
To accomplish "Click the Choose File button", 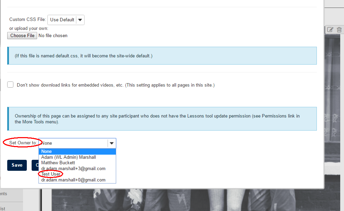I will tap(22, 35).
